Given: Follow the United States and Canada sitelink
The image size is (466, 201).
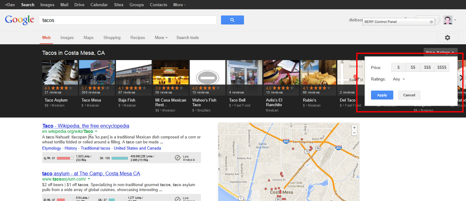Looking at the screenshot, I should [x=137, y=148].
